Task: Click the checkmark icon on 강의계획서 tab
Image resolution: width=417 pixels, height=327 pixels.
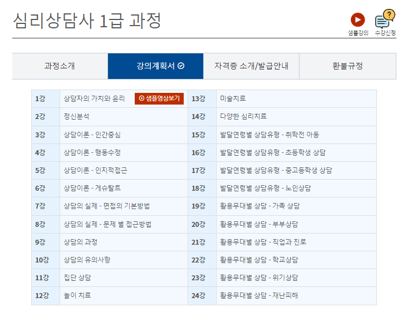Action: point(181,66)
